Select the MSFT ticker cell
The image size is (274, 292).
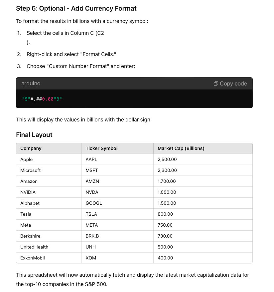(92, 170)
